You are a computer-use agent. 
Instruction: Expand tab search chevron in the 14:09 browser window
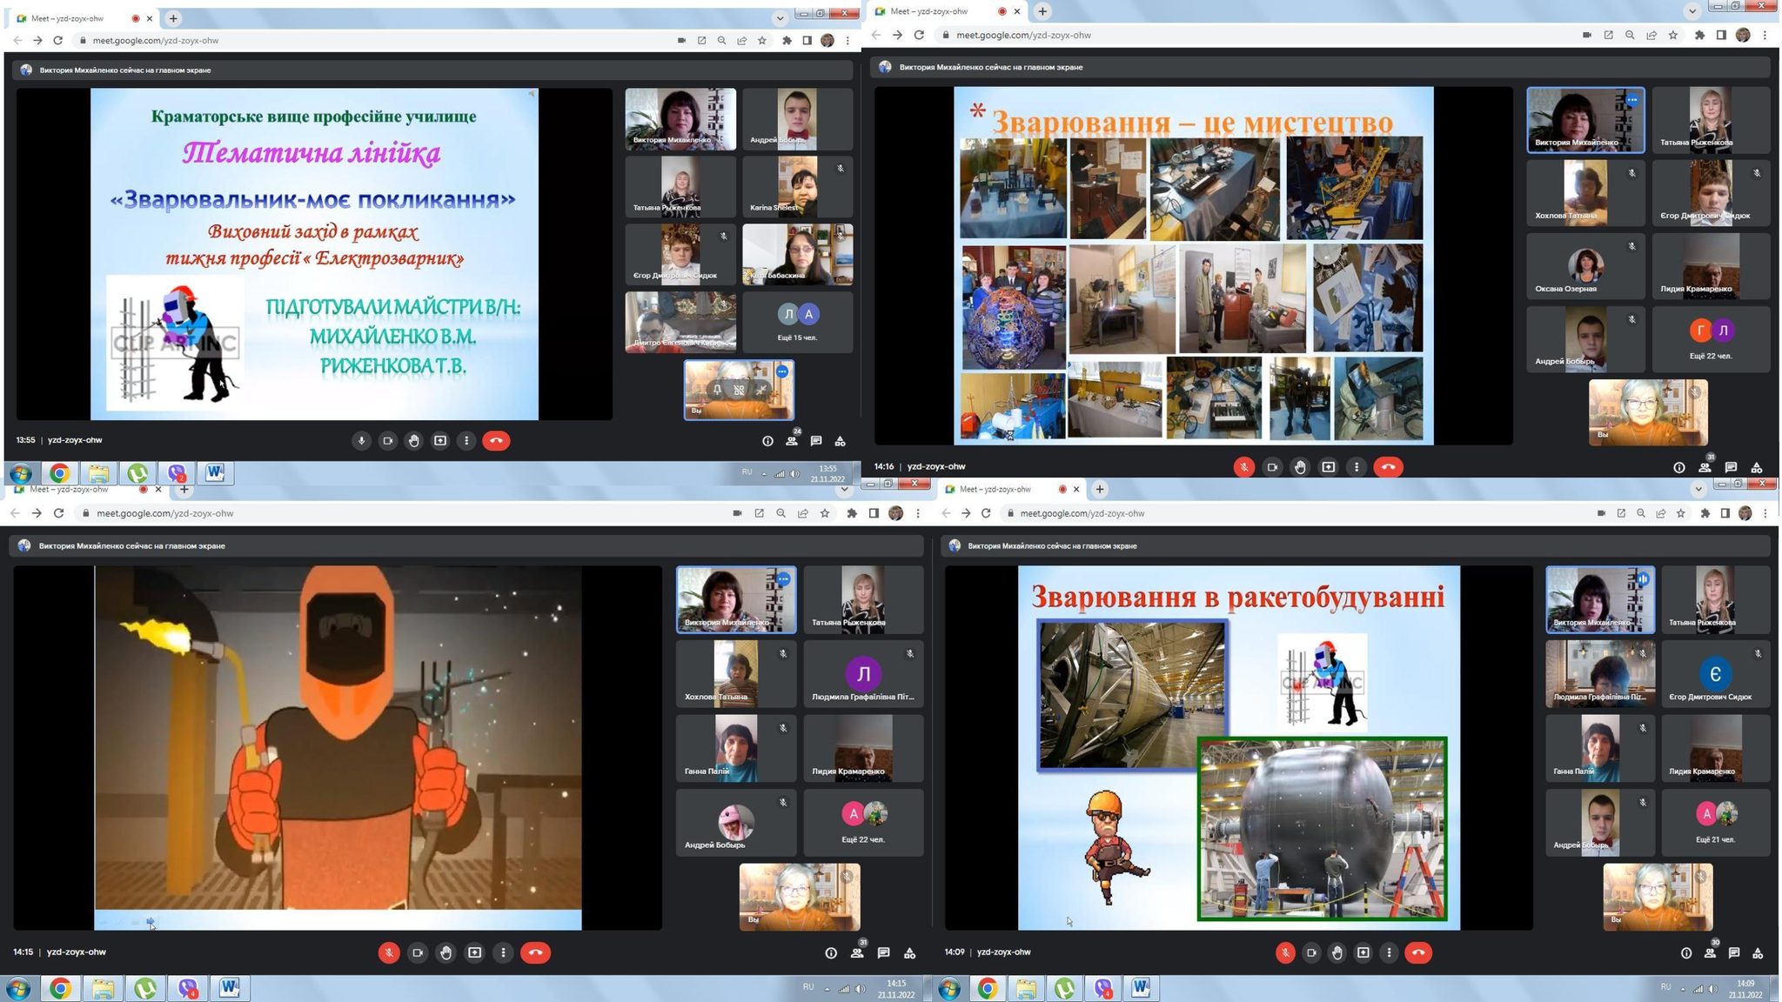pos(1698,489)
